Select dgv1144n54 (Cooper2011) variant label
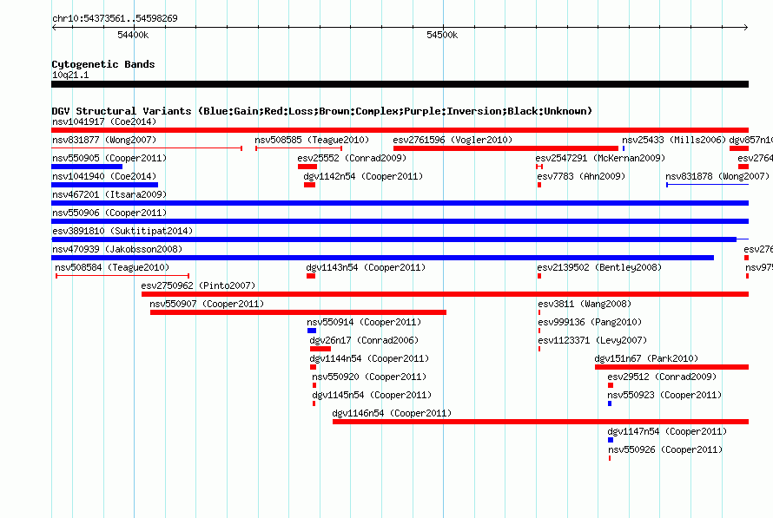The width and height of the screenshot is (773, 518). coord(369,358)
